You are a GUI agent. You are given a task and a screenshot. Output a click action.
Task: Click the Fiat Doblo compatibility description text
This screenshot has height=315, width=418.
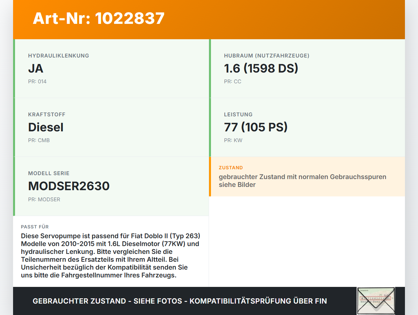pyautogui.click(x=111, y=256)
